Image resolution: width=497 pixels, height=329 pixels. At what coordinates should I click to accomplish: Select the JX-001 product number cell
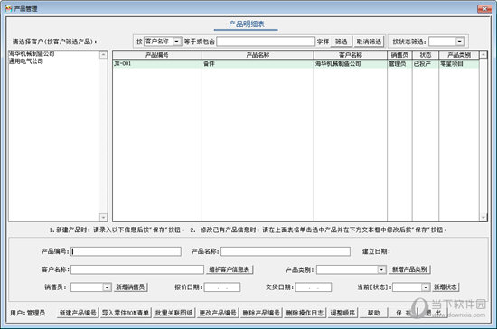coord(157,63)
